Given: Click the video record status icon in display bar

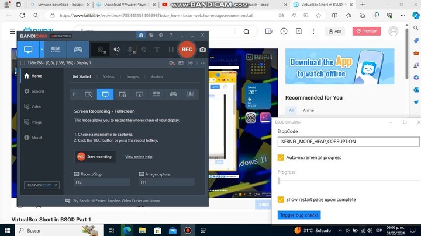Looking at the screenshot, I should click(171, 63).
